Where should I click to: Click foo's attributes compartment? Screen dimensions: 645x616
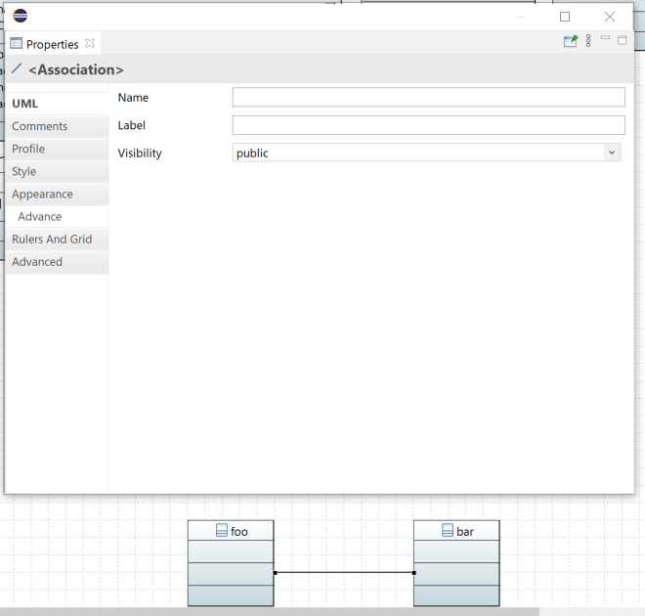click(x=231, y=551)
